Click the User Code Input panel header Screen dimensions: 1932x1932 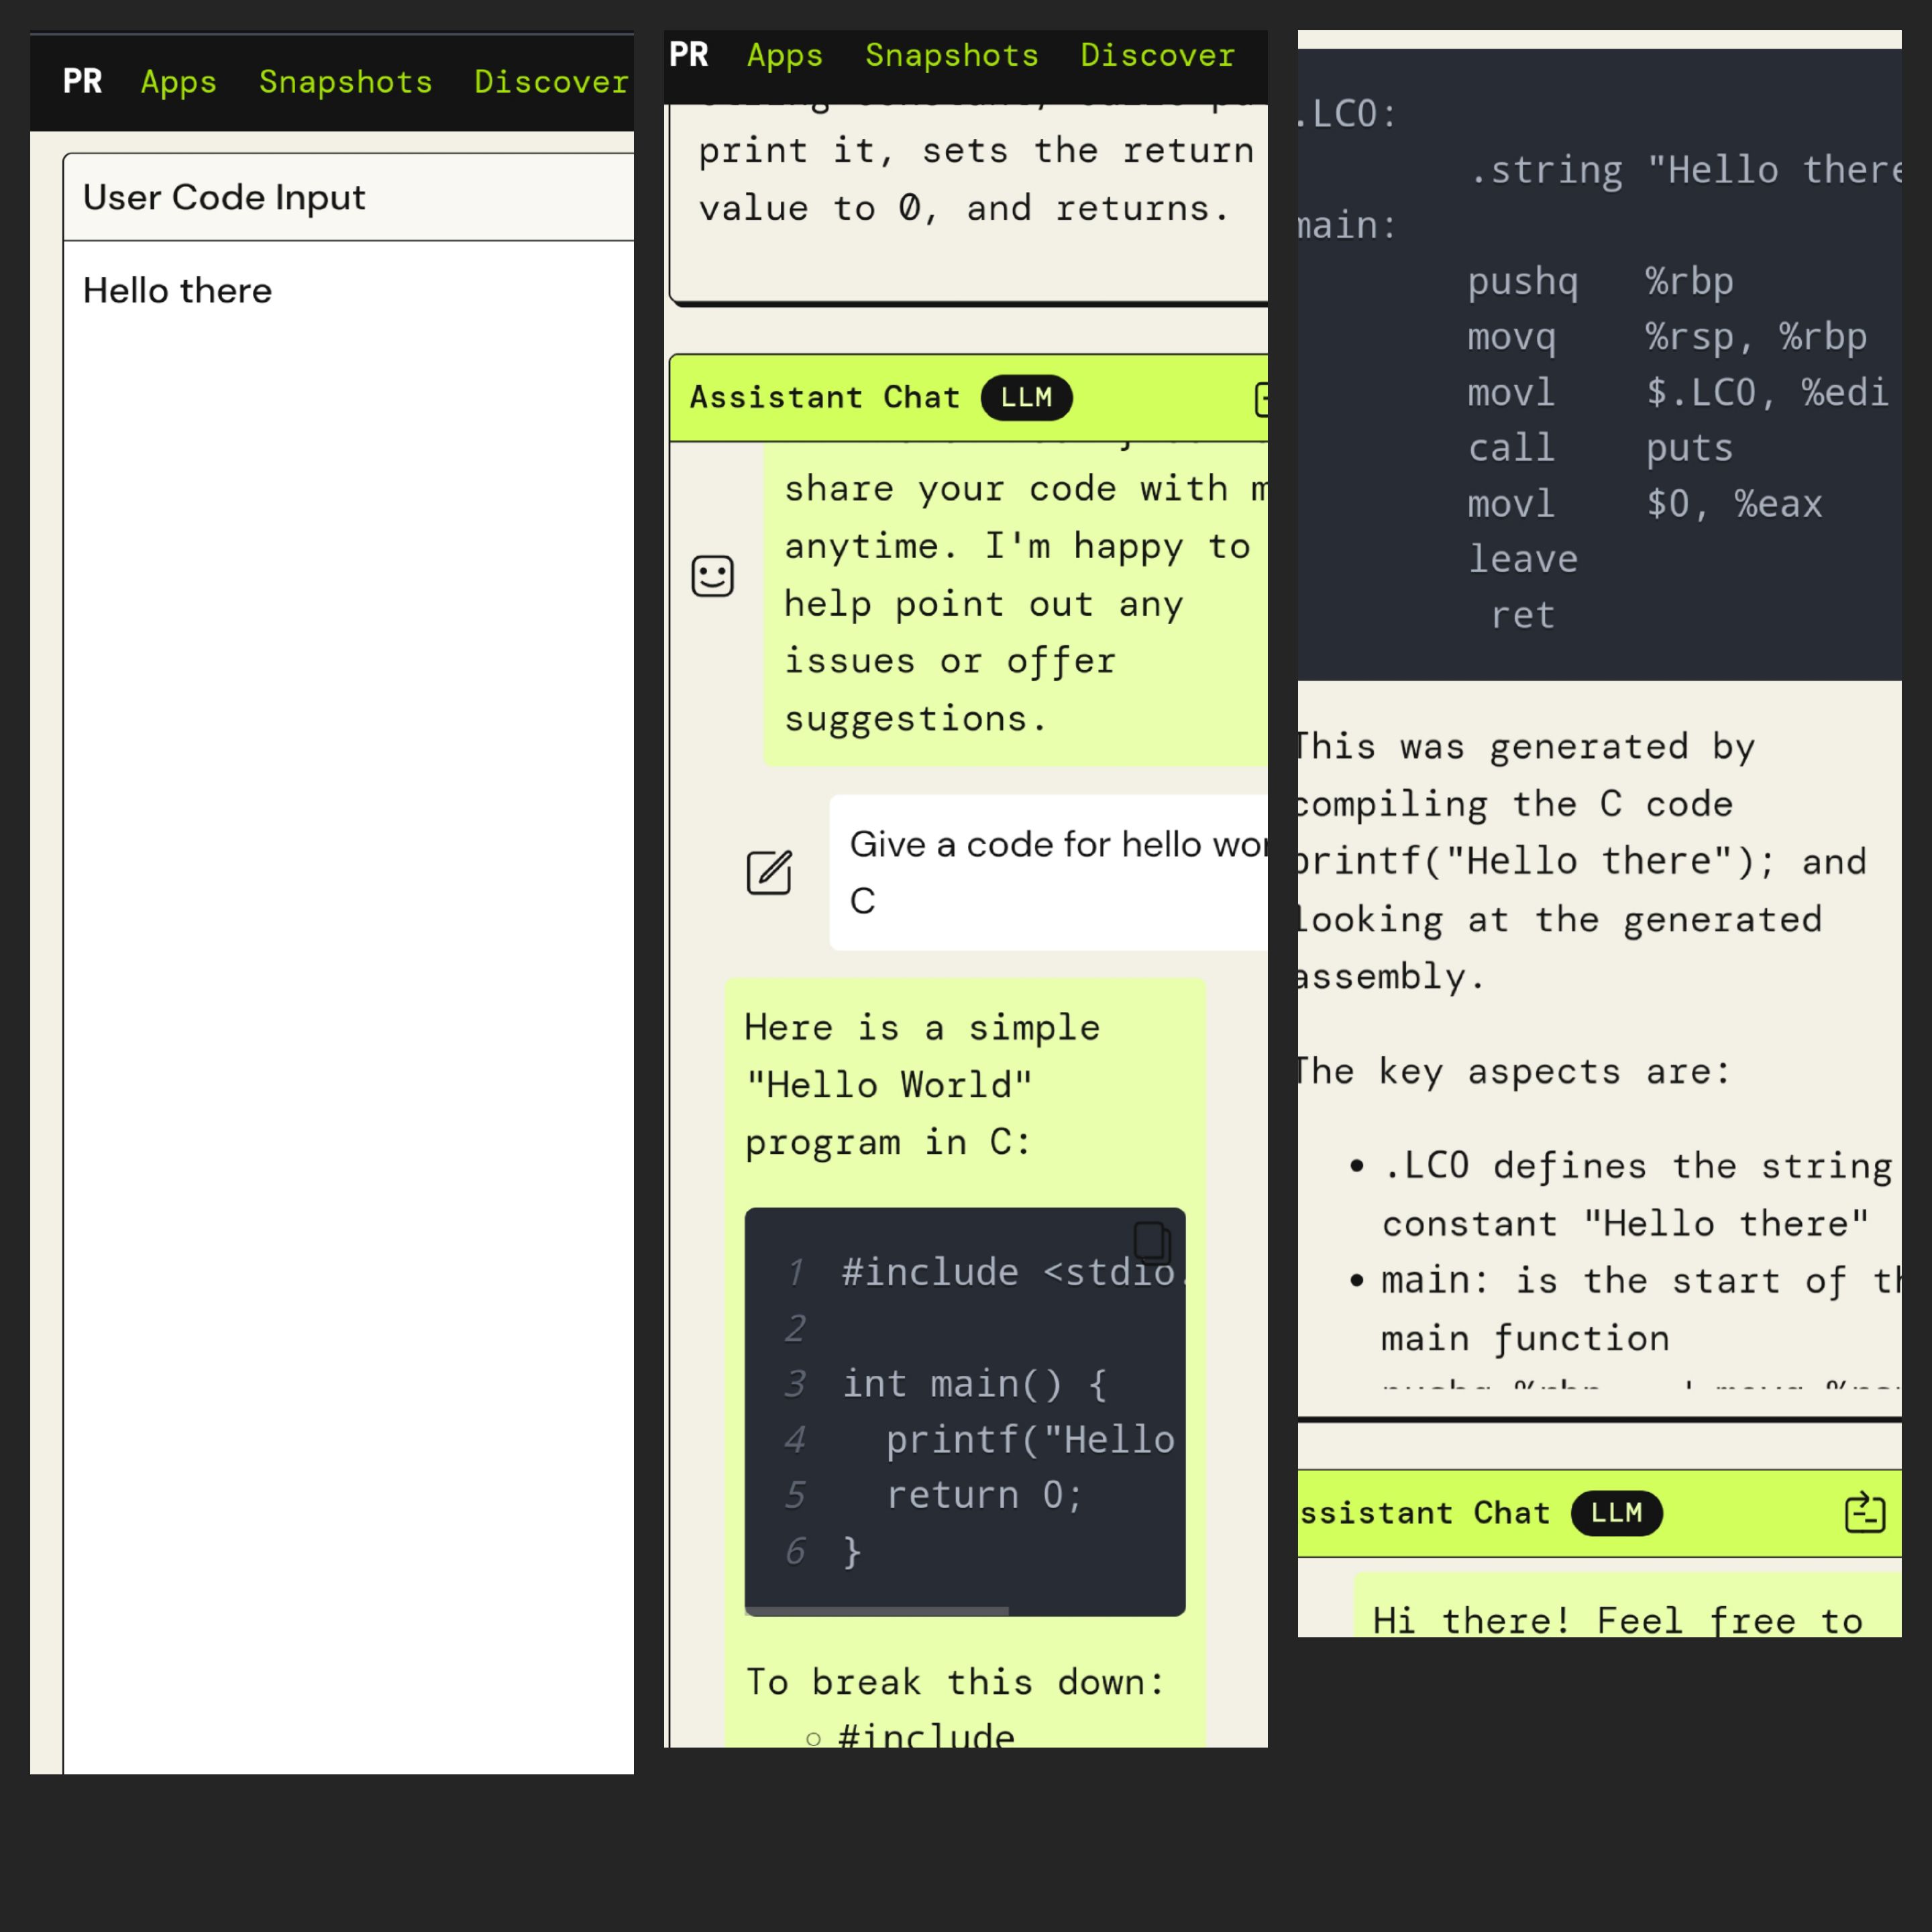(225, 197)
